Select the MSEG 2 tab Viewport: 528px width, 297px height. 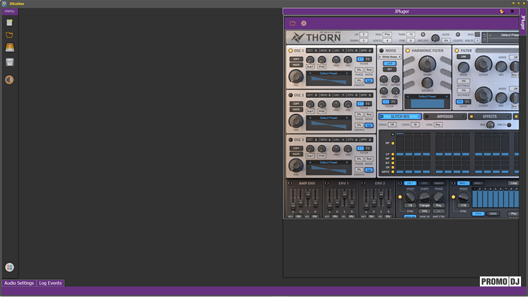pos(478,183)
